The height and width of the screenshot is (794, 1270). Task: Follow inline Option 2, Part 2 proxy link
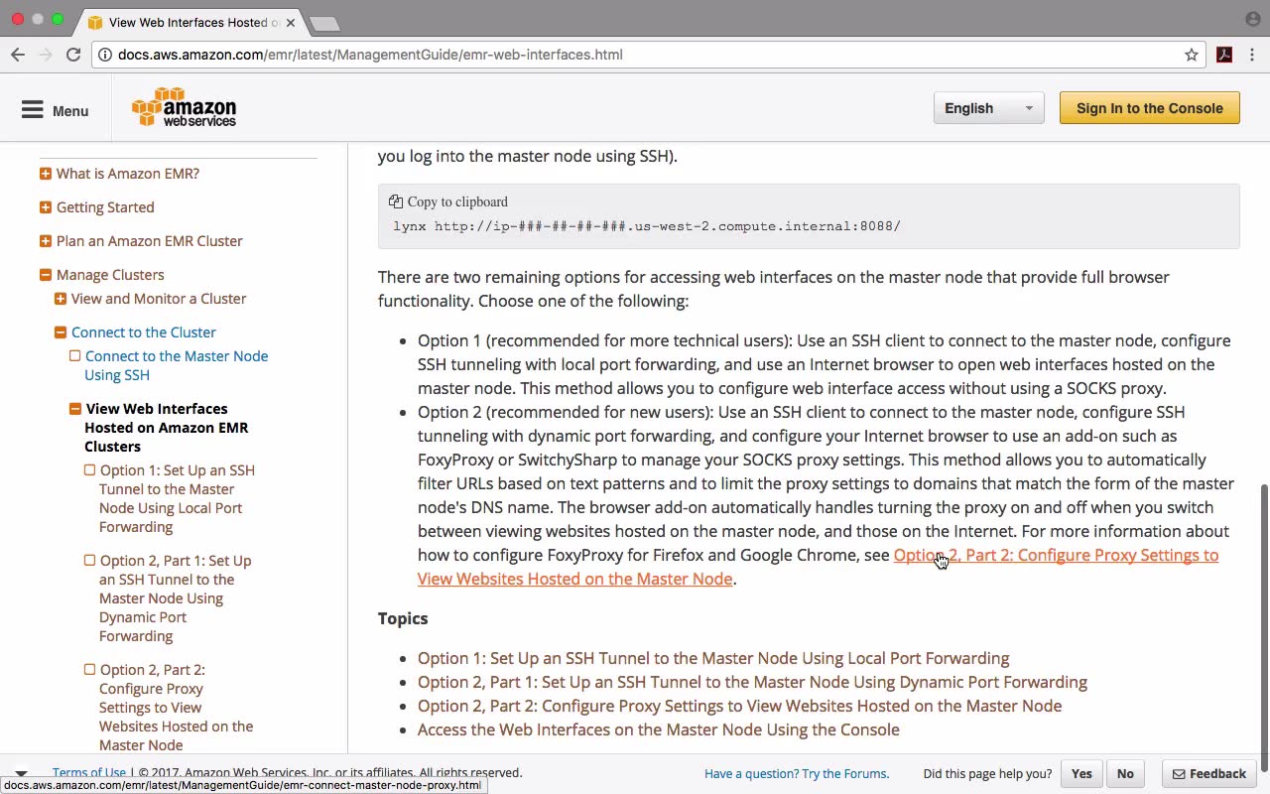[818, 567]
